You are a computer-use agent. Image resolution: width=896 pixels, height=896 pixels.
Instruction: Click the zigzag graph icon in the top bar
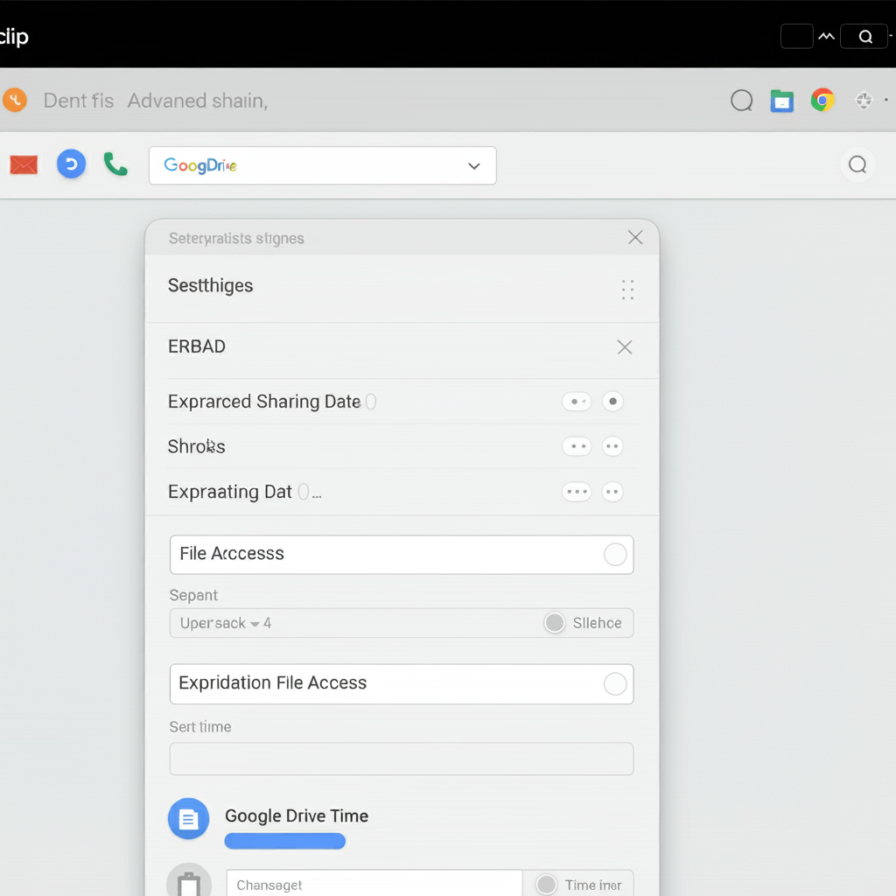coord(826,37)
